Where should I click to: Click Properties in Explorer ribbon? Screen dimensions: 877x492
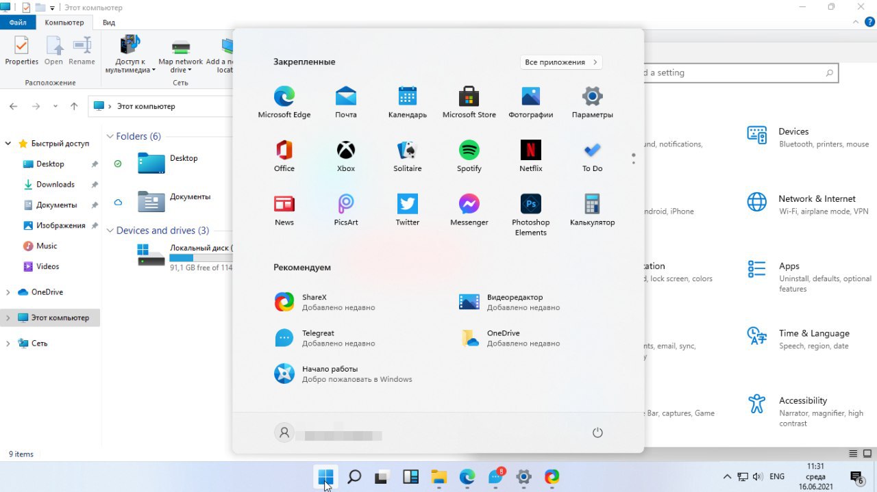click(x=22, y=51)
